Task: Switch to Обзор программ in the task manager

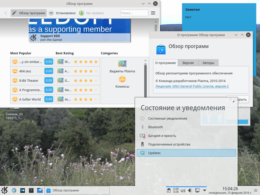Action: [x=77, y=190]
